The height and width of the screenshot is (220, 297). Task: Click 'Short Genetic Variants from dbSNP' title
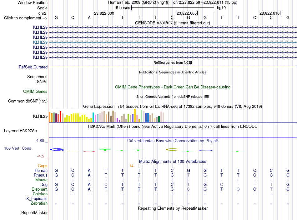click(172, 97)
